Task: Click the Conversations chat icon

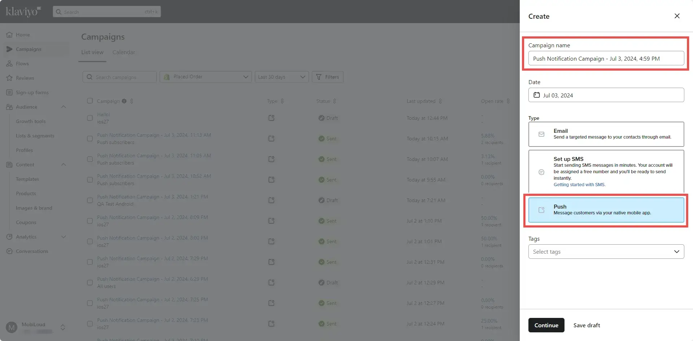Action: point(9,251)
